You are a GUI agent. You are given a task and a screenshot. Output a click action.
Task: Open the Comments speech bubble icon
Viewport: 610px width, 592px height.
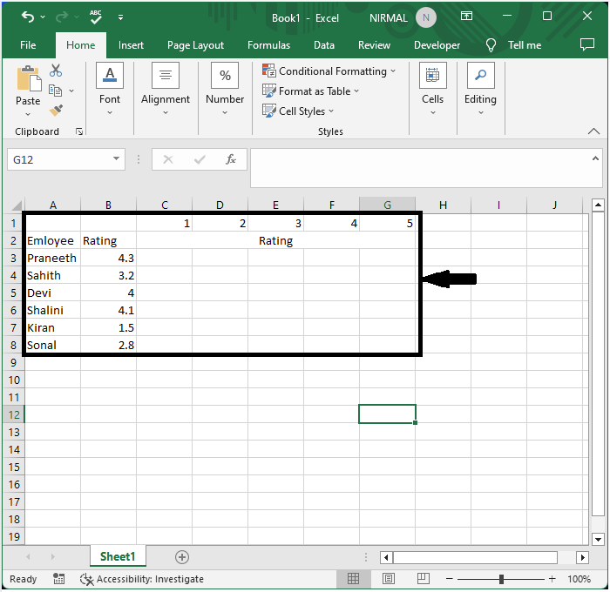pos(587,44)
